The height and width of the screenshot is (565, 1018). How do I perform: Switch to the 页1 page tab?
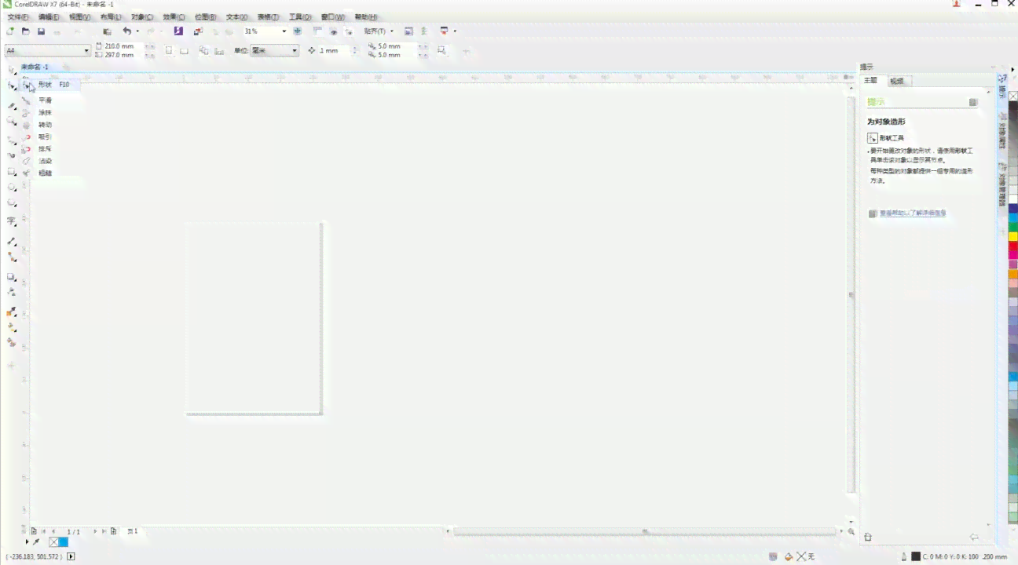click(x=133, y=531)
